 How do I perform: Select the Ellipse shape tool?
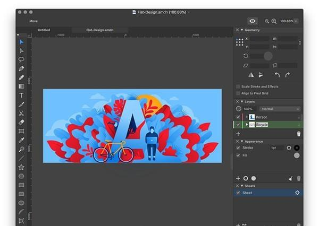pyautogui.click(x=21, y=203)
